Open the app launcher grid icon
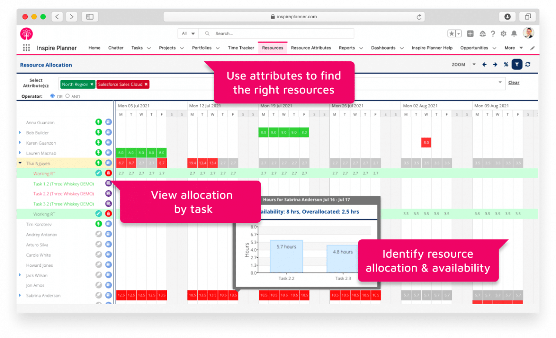Screen dimensions: 556x338 (26, 48)
